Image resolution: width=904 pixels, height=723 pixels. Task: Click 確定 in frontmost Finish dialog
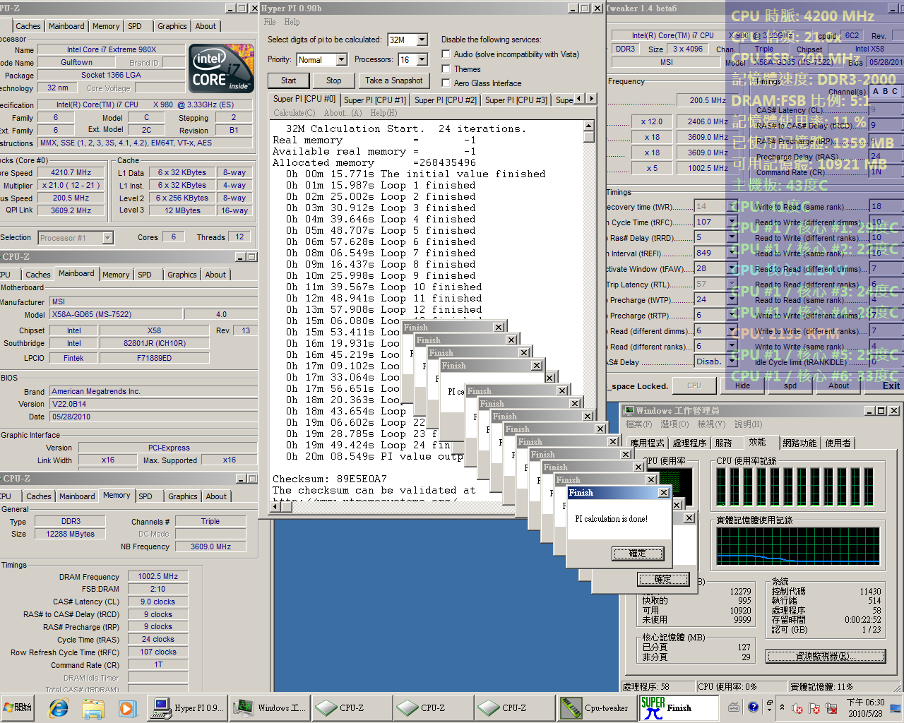coord(638,554)
